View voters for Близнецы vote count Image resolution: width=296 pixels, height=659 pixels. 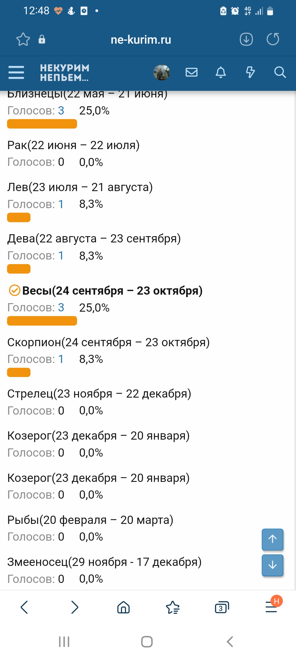61,111
